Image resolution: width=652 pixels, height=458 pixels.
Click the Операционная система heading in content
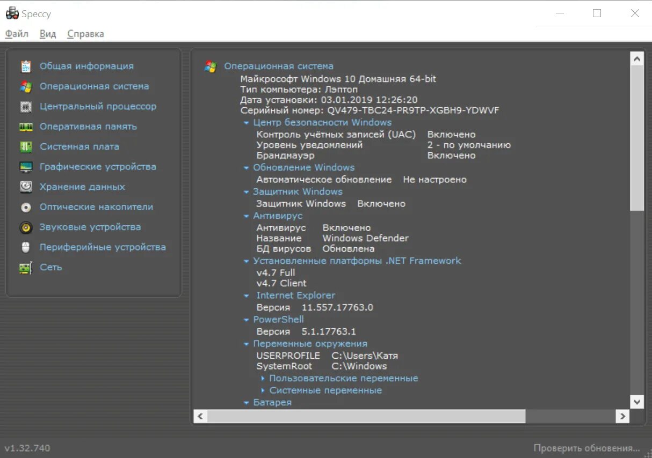[x=278, y=66]
